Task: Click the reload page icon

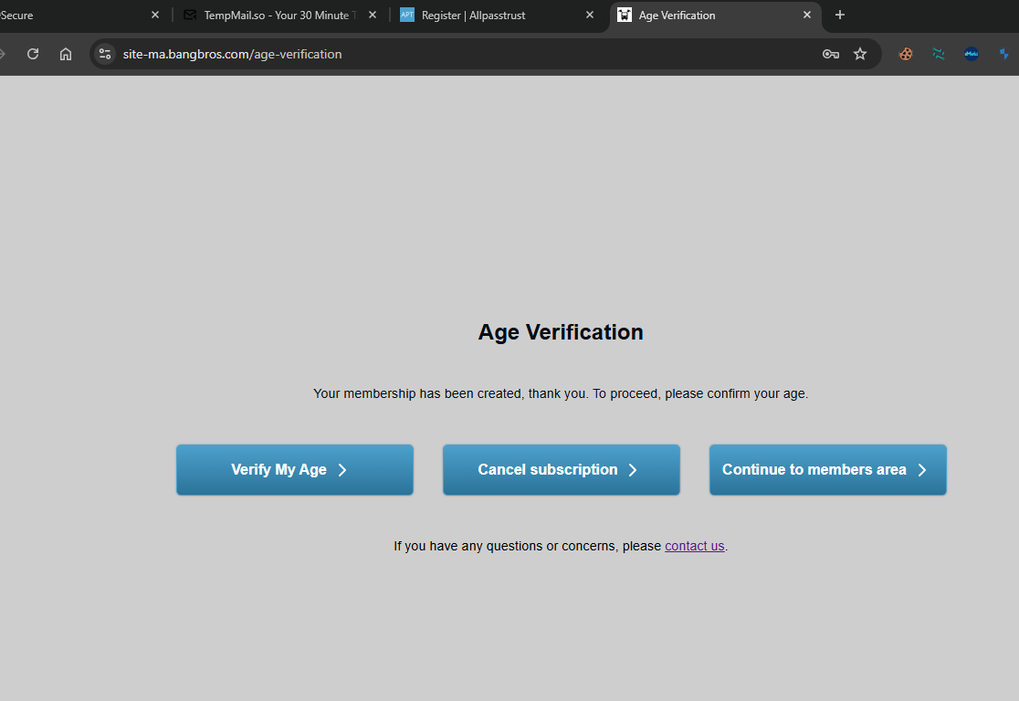Action: [33, 54]
